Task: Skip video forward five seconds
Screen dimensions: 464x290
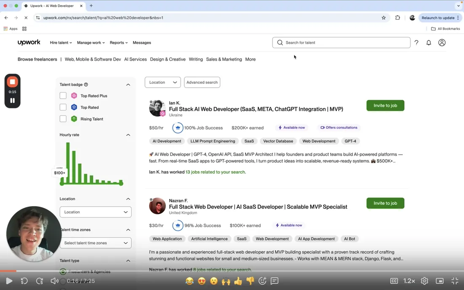Action: 39,281
